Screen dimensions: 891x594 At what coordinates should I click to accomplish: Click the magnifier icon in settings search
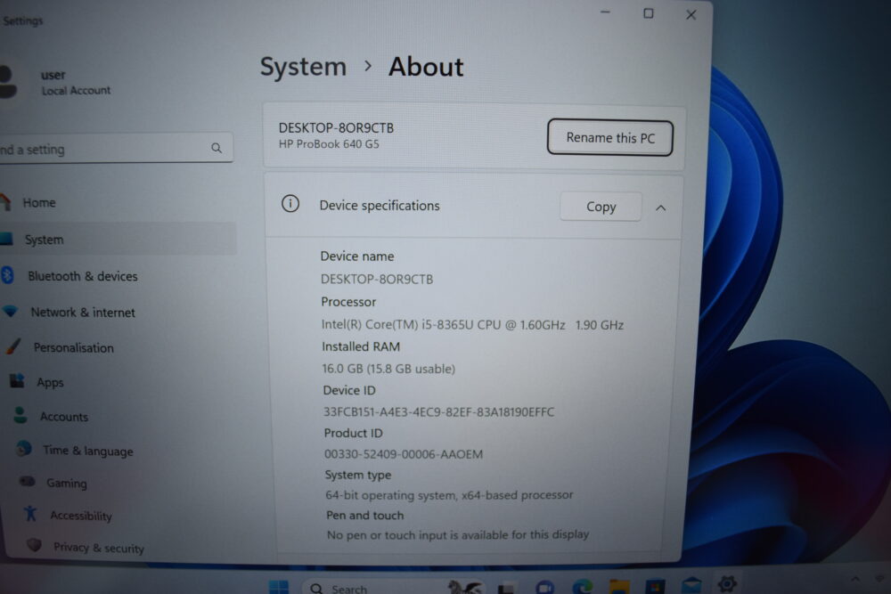pyautogui.click(x=217, y=148)
